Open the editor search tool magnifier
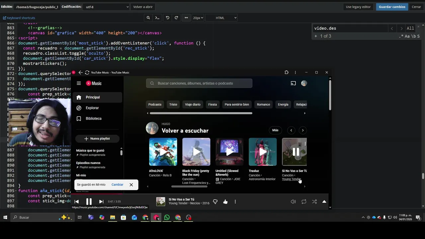 pos(148,18)
